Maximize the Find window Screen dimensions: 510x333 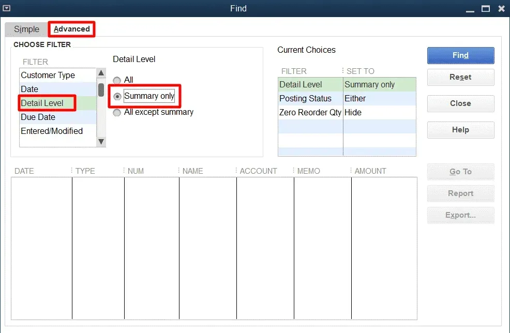485,9
